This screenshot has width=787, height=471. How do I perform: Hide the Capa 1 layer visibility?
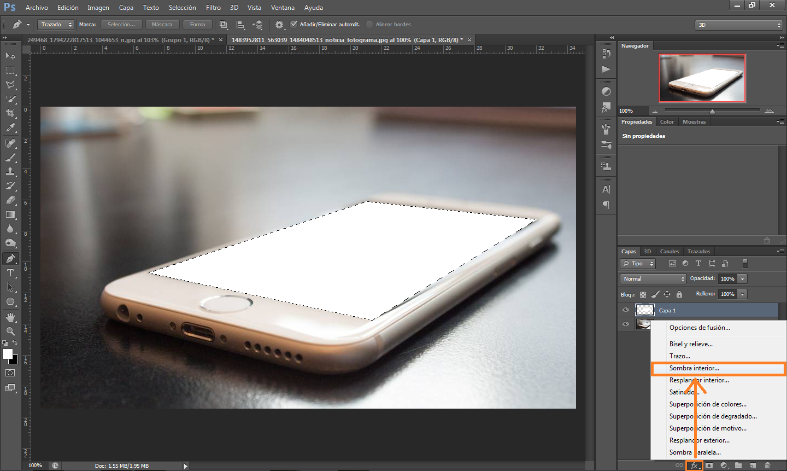(626, 310)
